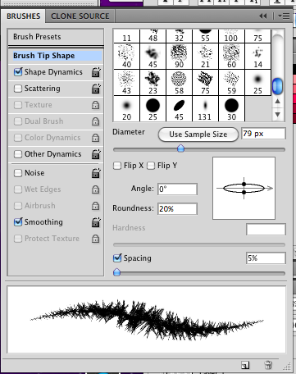Enable the Scattering checkbox

tap(18, 89)
